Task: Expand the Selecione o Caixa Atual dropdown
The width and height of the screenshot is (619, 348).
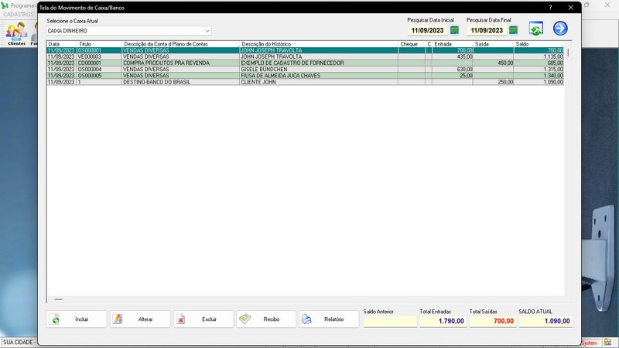Action: (207, 31)
